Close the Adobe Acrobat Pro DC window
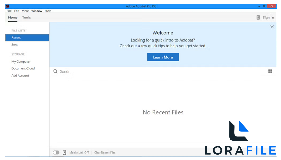The width and height of the screenshot is (281, 160). coord(271,6)
